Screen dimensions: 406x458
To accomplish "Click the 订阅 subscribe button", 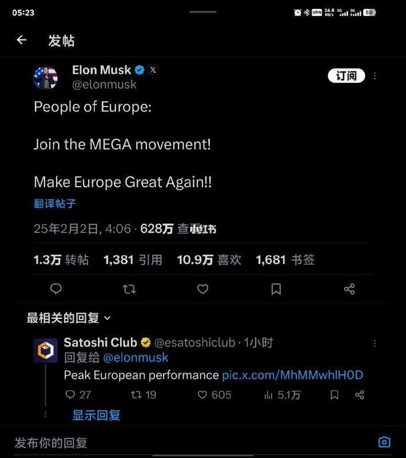I will click(x=346, y=76).
